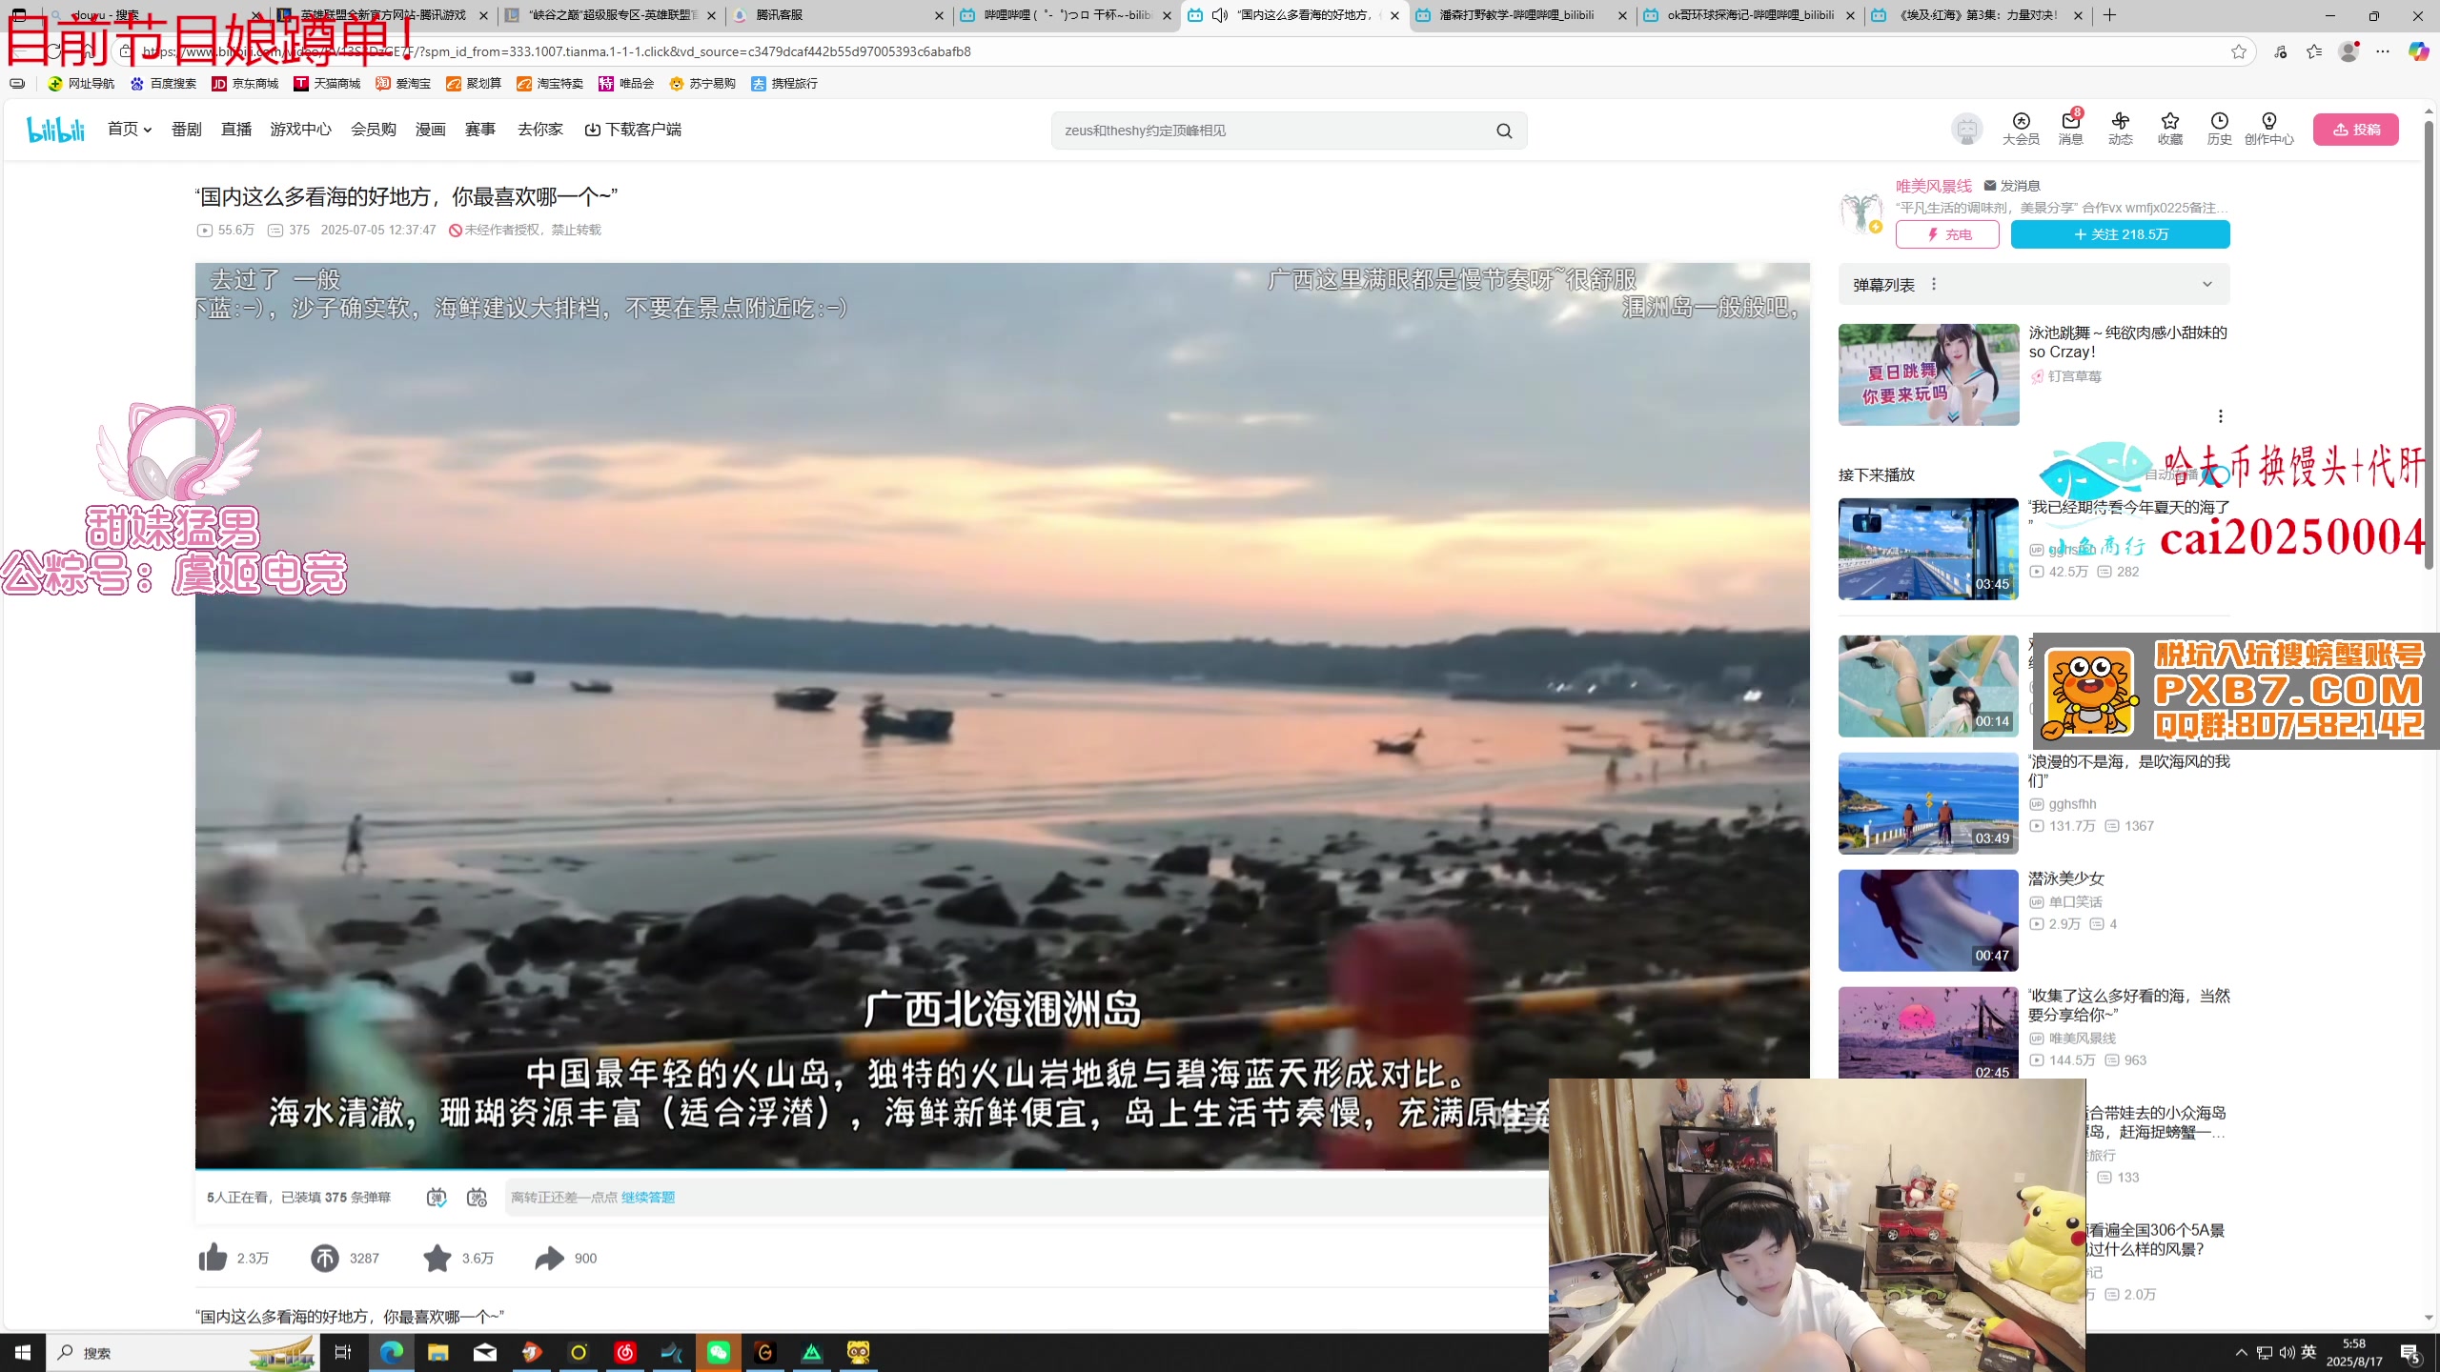Viewport: 2440px width, 1372px height.
Task: Open the browser settings three-dot menu
Action: pos(2383,51)
